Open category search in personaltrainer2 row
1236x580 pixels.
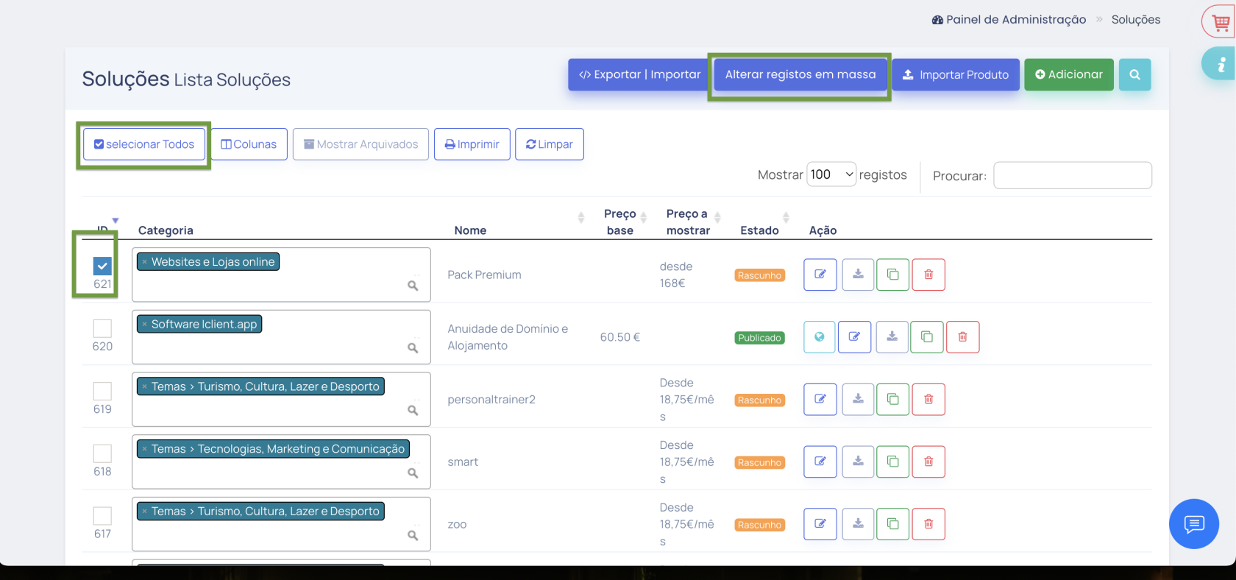point(413,411)
